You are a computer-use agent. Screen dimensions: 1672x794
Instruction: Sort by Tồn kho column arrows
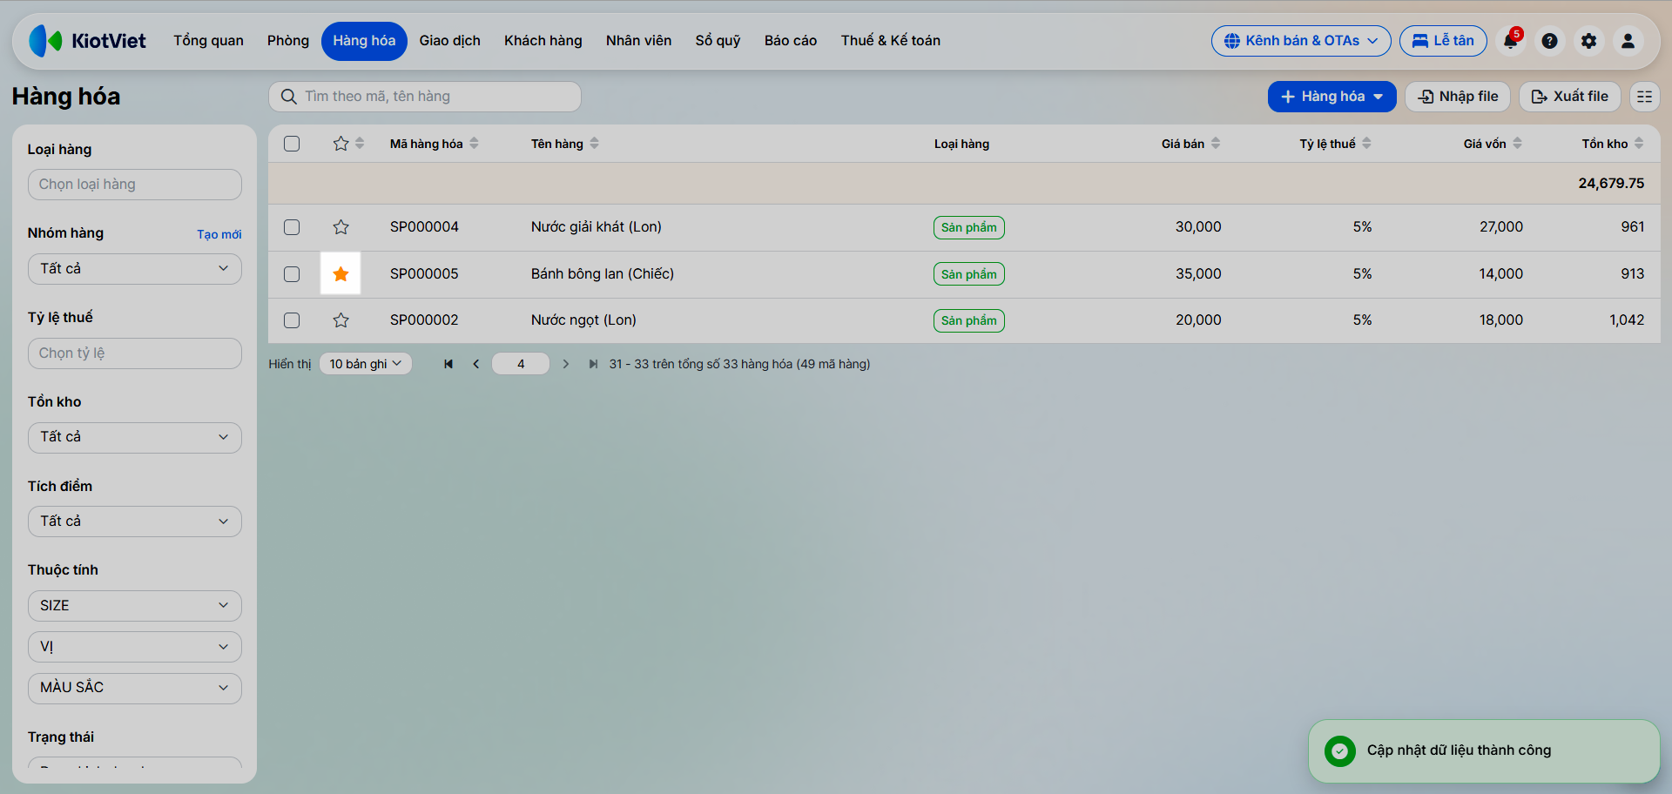pos(1639,144)
